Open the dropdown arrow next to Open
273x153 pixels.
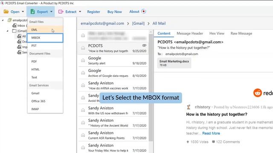(23, 11)
